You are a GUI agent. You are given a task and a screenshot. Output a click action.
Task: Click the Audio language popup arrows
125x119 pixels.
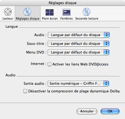tap(107, 35)
